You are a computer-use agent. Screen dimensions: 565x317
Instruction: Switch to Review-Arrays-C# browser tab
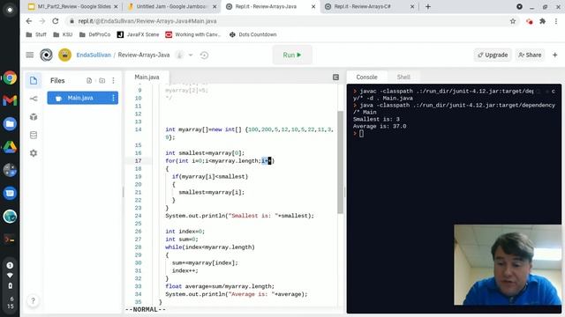369,6
